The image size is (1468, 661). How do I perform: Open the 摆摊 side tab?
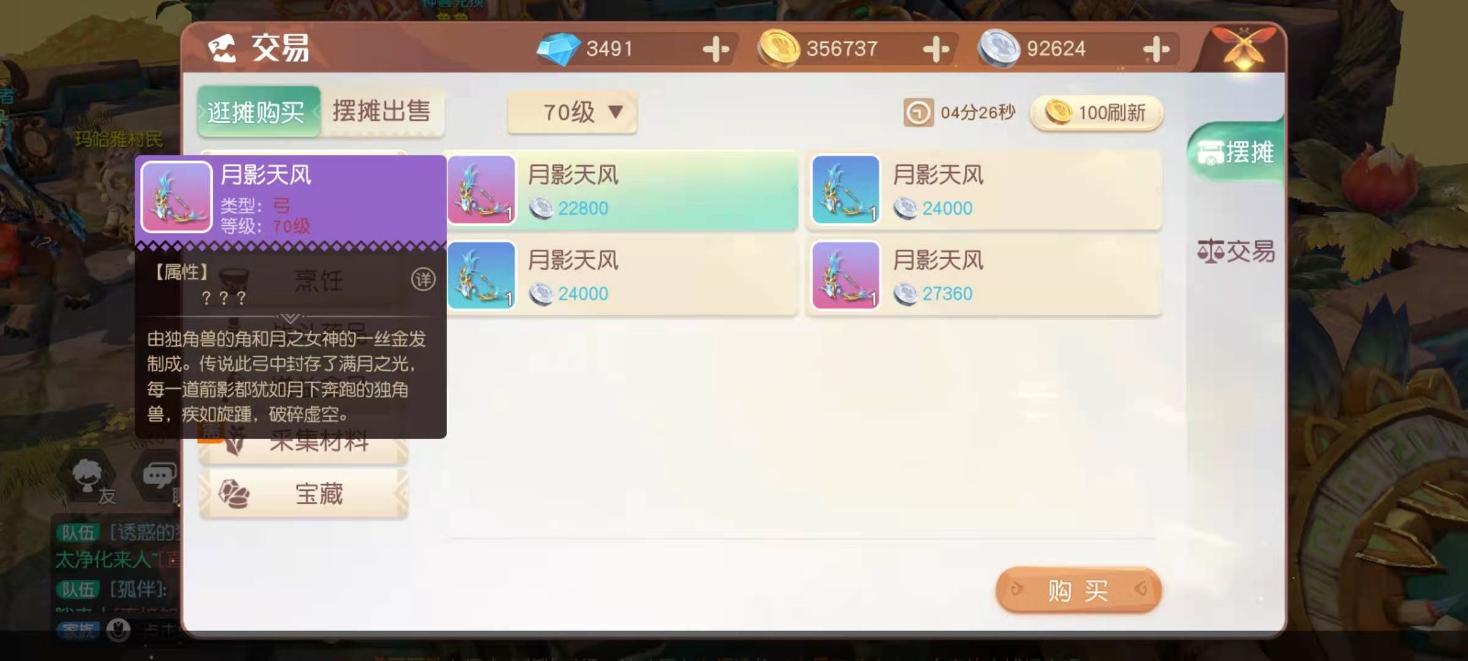tap(1235, 152)
